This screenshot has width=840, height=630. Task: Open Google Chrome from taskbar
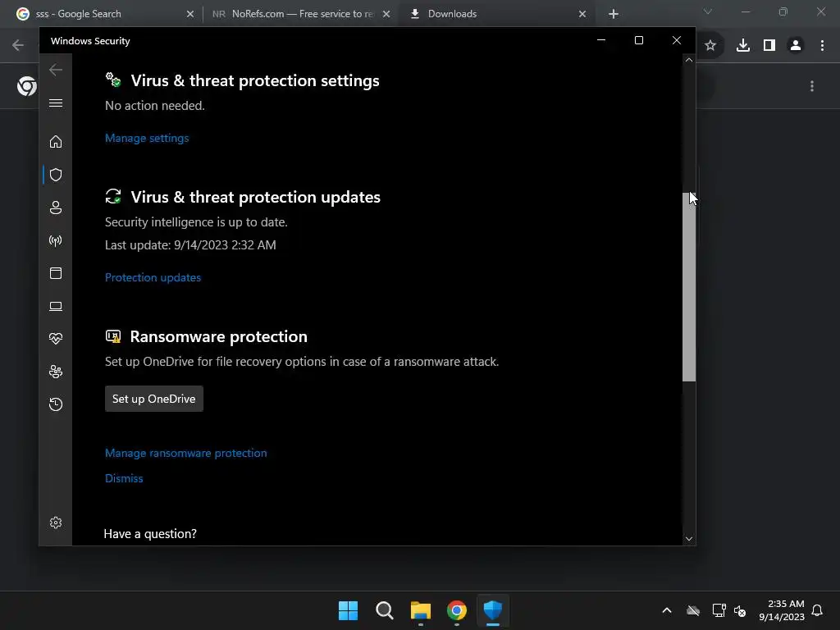coord(456,610)
